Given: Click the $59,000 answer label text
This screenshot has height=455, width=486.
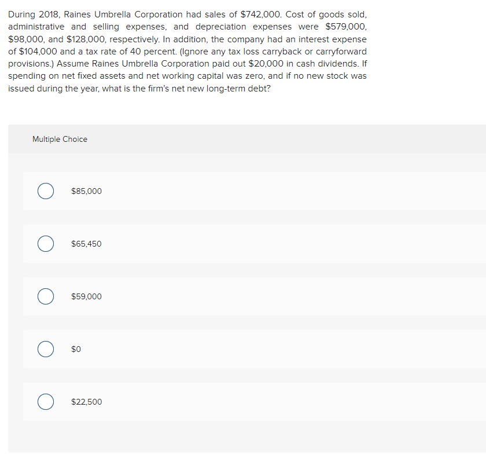Looking at the screenshot, I should 86,296.
